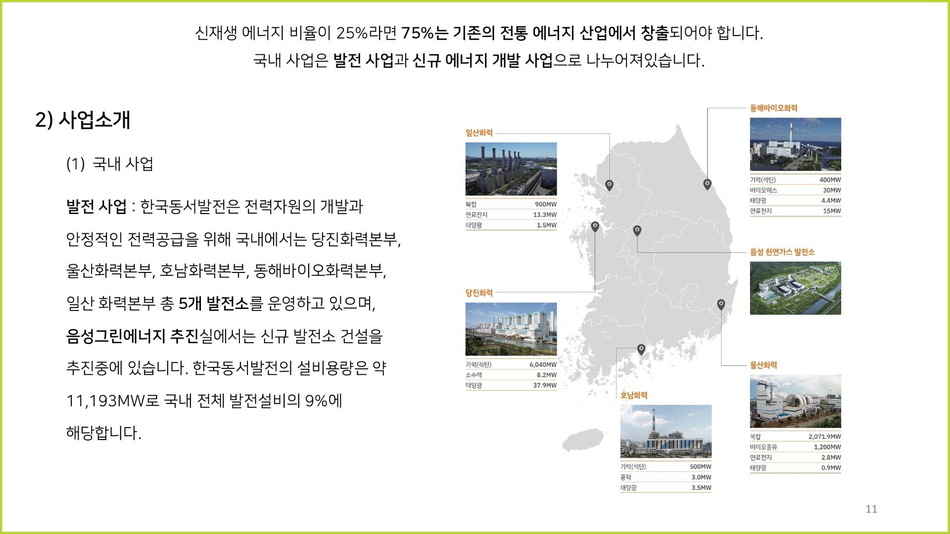
Task: Click the 400MW coal value
Action: pyautogui.click(x=830, y=180)
